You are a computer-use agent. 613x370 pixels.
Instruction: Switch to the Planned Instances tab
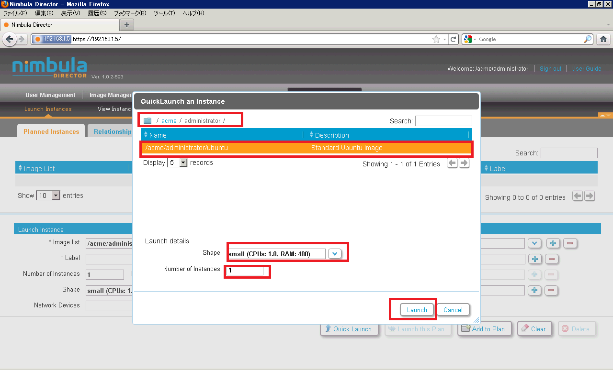click(51, 131)
